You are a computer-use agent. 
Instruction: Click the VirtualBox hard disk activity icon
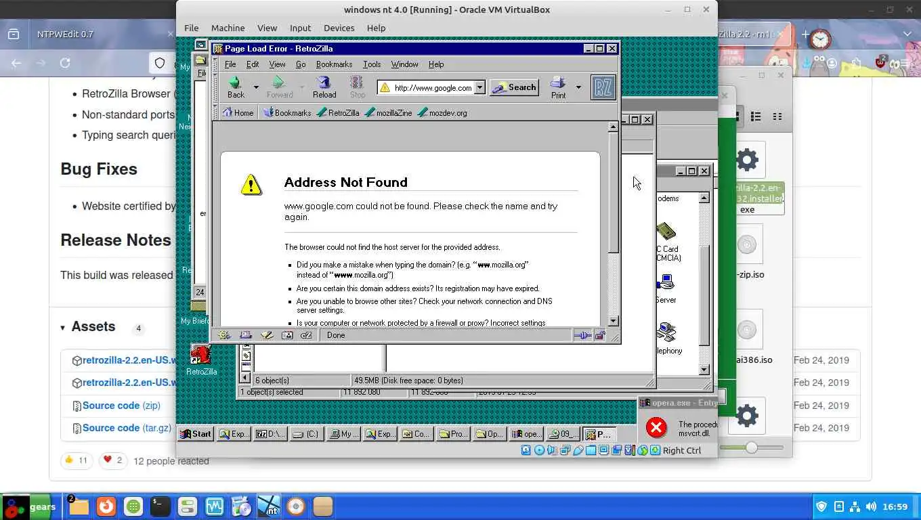(x=526, y=450)
